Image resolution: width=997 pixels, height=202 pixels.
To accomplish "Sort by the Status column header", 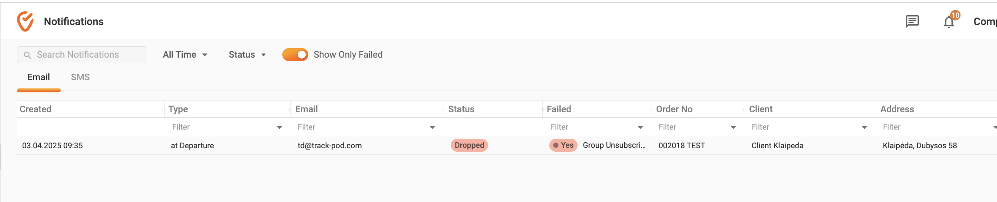I will coord(461,109).
